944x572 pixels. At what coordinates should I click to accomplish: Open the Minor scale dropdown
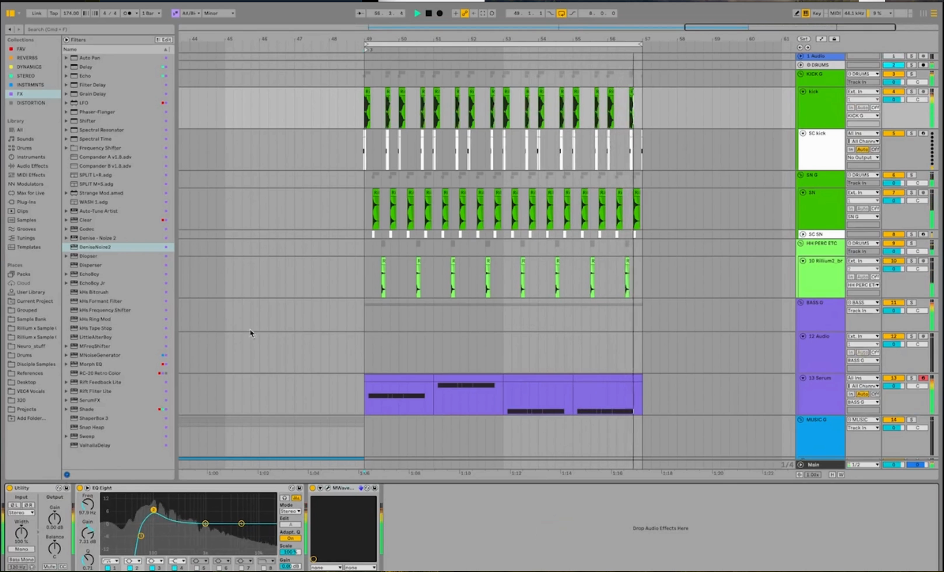[219, 13]
